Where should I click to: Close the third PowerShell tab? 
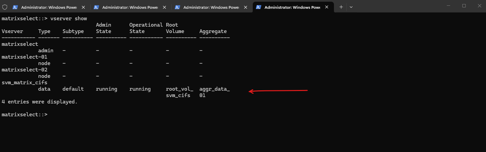pyautogui.click(x=245, y=7)
